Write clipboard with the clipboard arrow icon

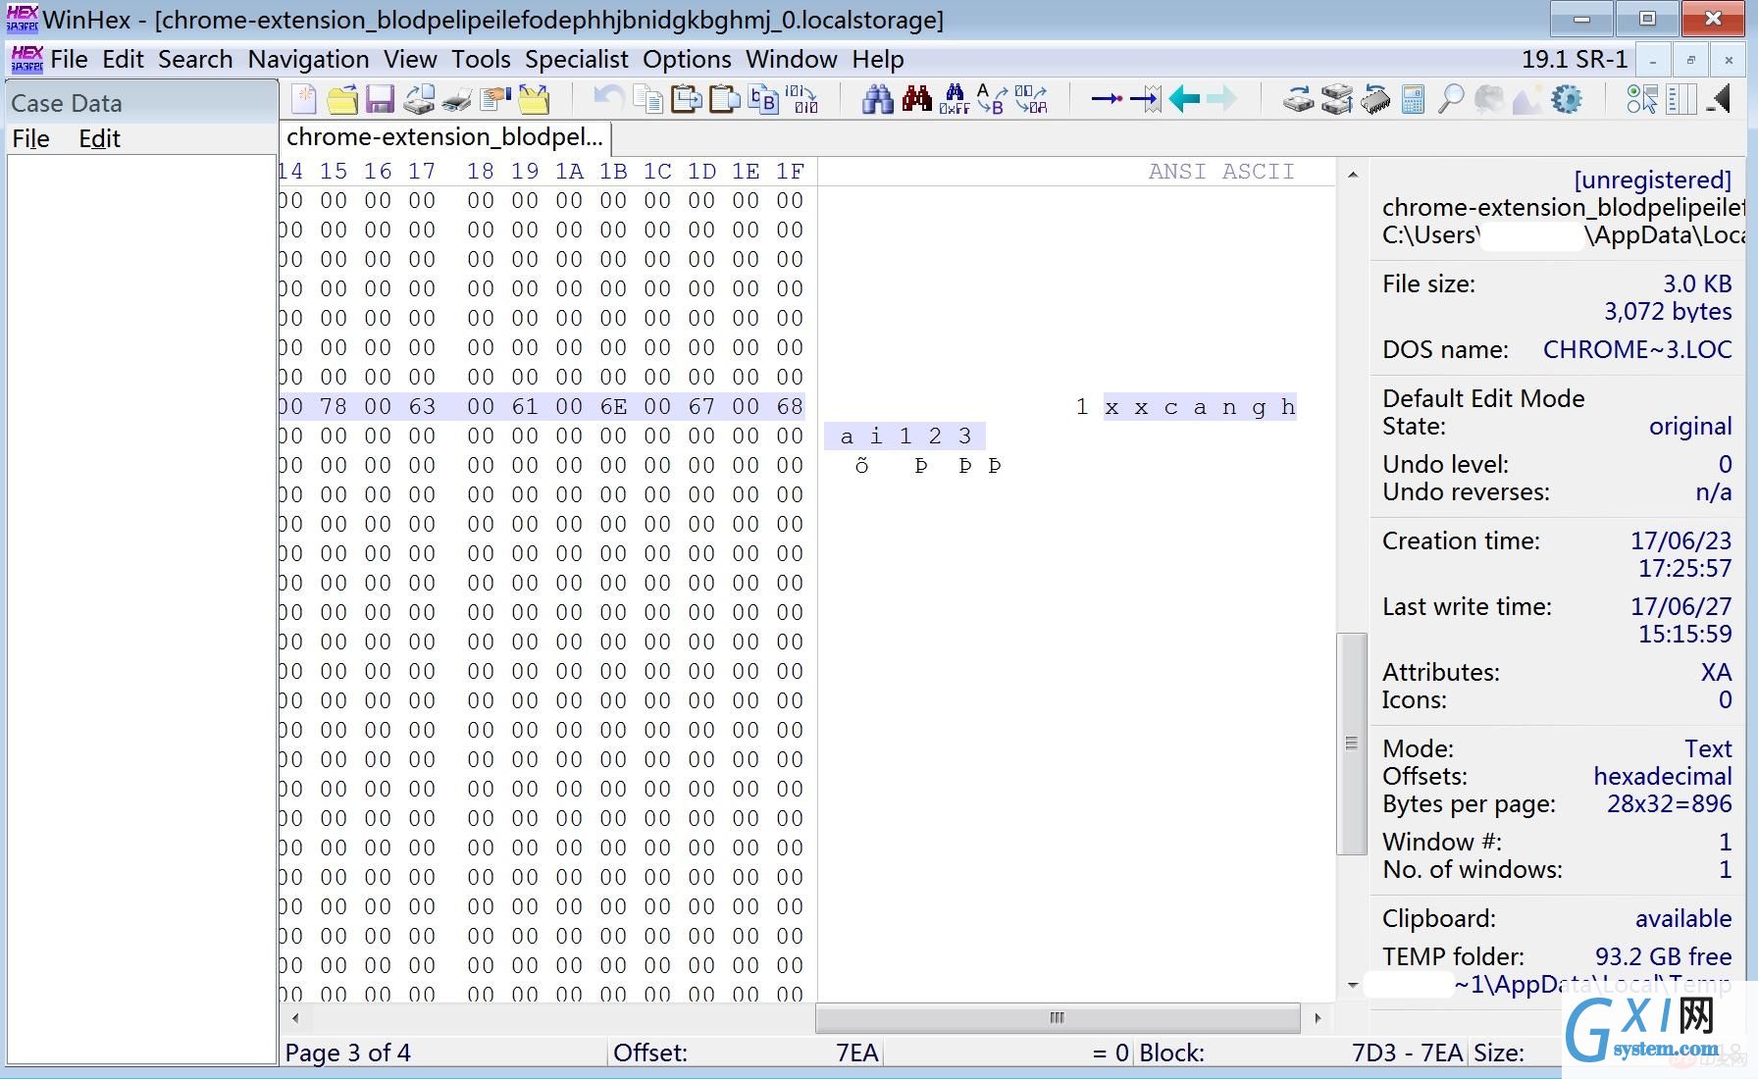click(x=686, y=99)
